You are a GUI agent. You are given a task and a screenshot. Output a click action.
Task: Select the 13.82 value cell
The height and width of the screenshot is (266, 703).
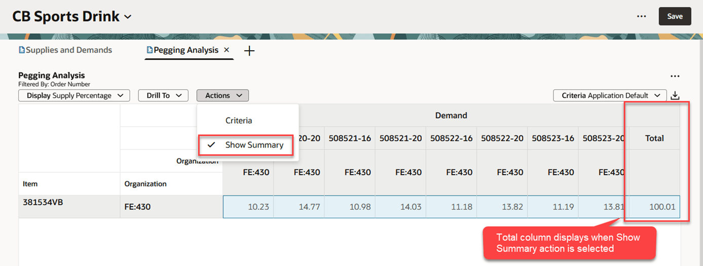pyautogui.click(x=502, y=207)
